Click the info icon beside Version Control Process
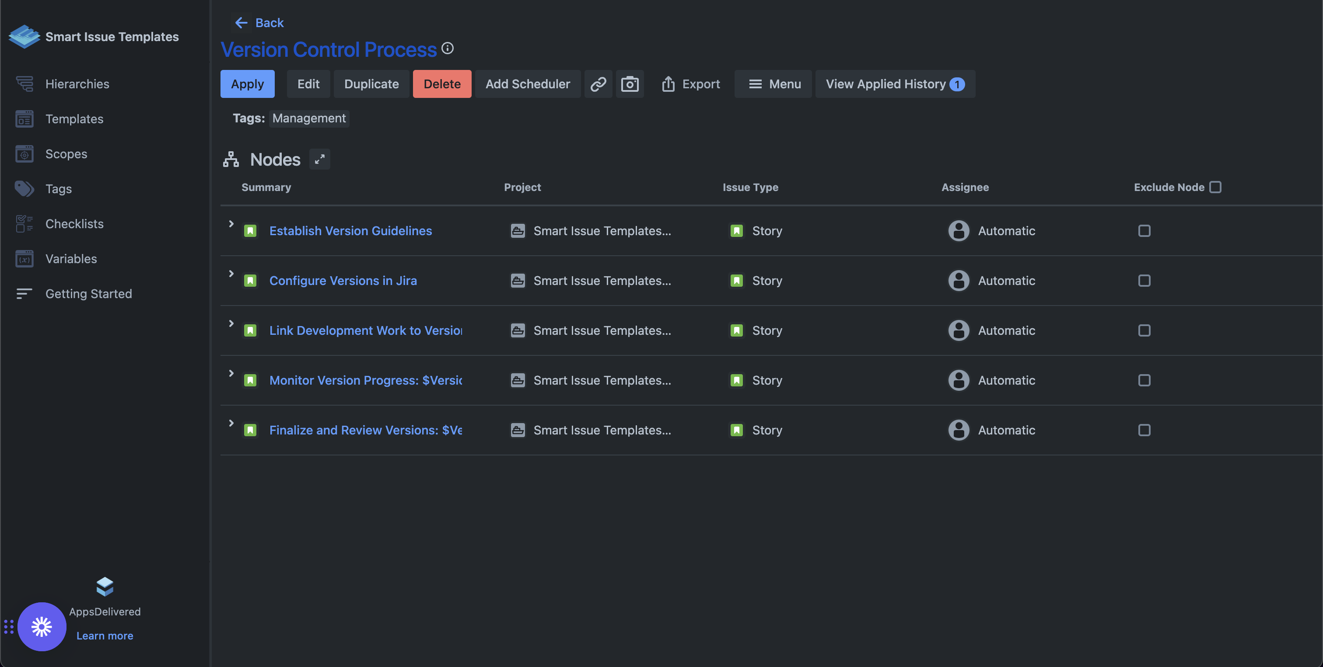The image size is (1323, 667). click(447, 48)
